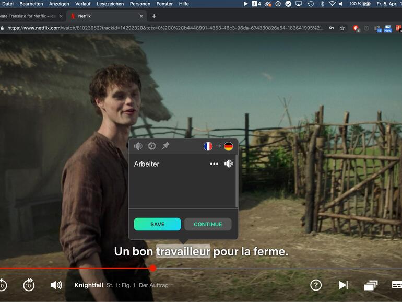Open the saved password key icon
This screenshot has height=302, width=402.
pyautogui.click(x=332, y=28)
